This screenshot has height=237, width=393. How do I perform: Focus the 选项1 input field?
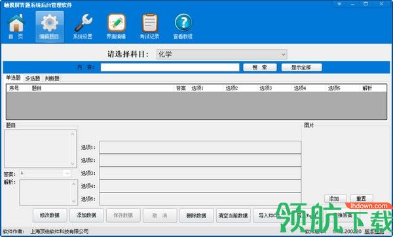[x=200, y=147]
